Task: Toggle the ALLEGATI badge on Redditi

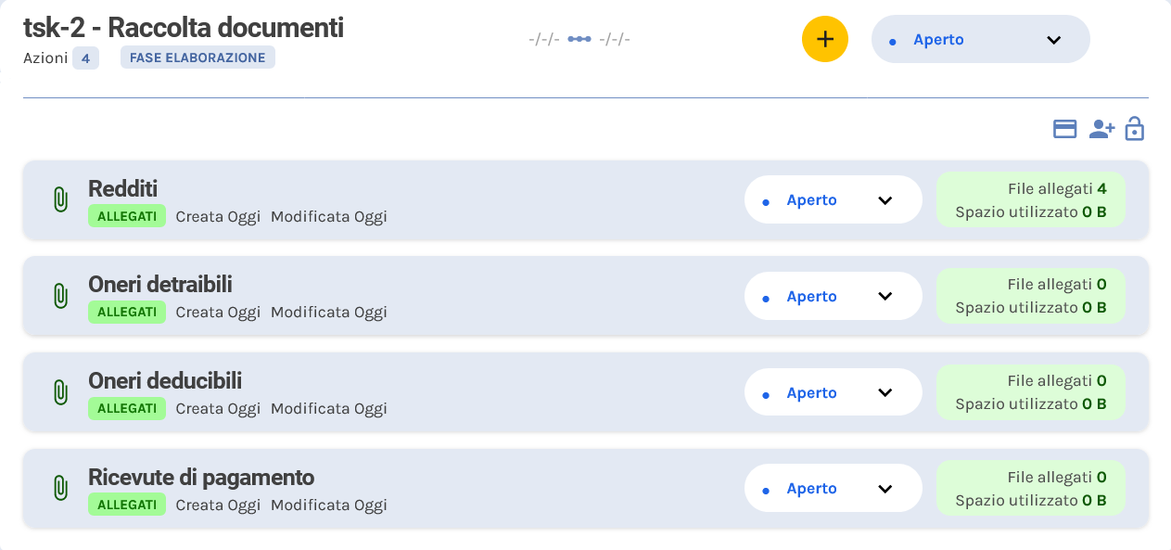Action: (x=127, y=215)
